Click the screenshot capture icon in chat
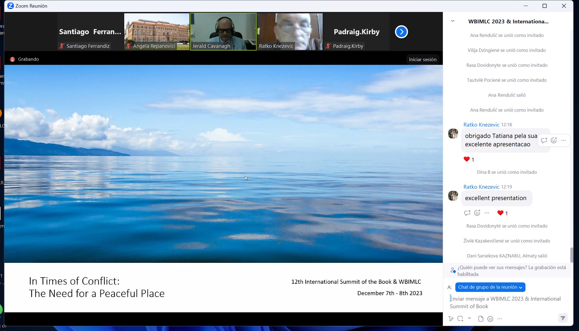Image resolution: width=579 pixels, height=331 pixels. click(460, 319)
